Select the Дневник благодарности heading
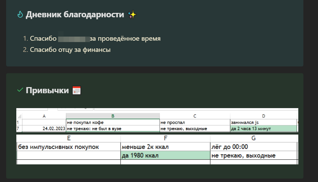Screen dimensions: 318x182 point(75,15)
